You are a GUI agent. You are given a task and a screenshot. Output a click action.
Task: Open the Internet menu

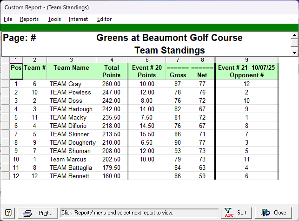[78, 19]
